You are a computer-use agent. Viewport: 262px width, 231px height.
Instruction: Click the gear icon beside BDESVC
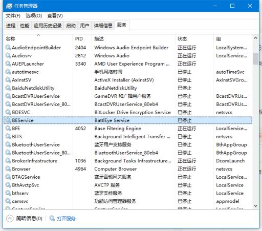click(8, 112)
